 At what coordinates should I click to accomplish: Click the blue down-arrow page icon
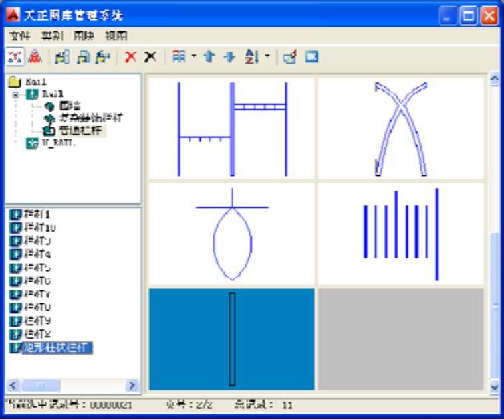tap(229, 57)
